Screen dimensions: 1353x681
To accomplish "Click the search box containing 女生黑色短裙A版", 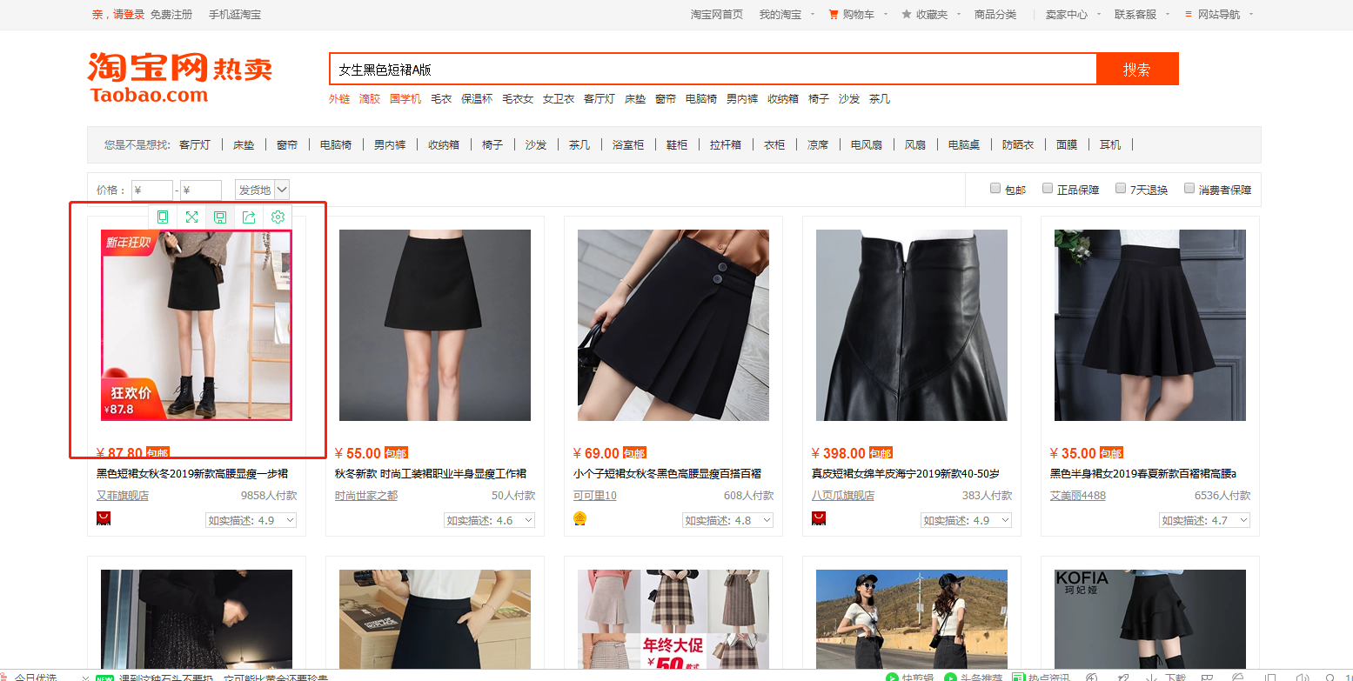I will [x=713, y=70].
